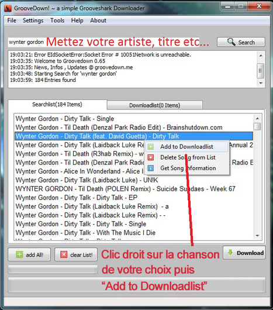
Task: Click log line 'Welcome to Groovedown 0.65'
Action: tap(58, 61)
